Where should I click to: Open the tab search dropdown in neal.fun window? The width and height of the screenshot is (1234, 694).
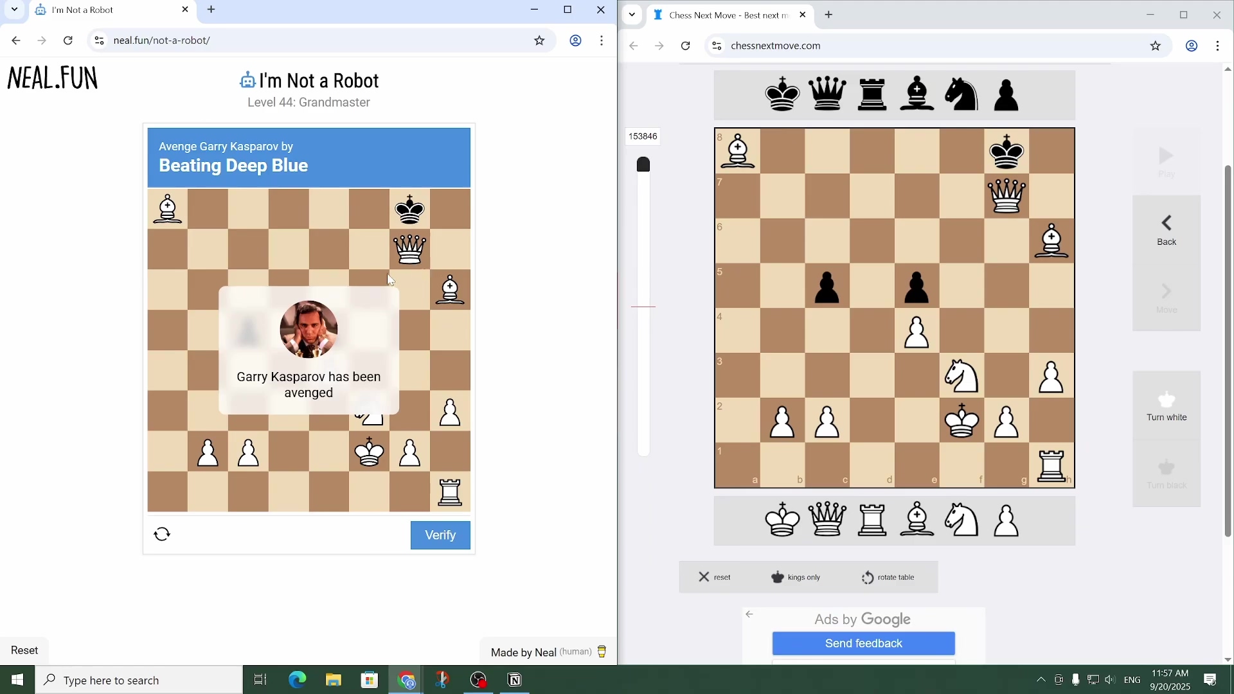[x=14, y=10]
